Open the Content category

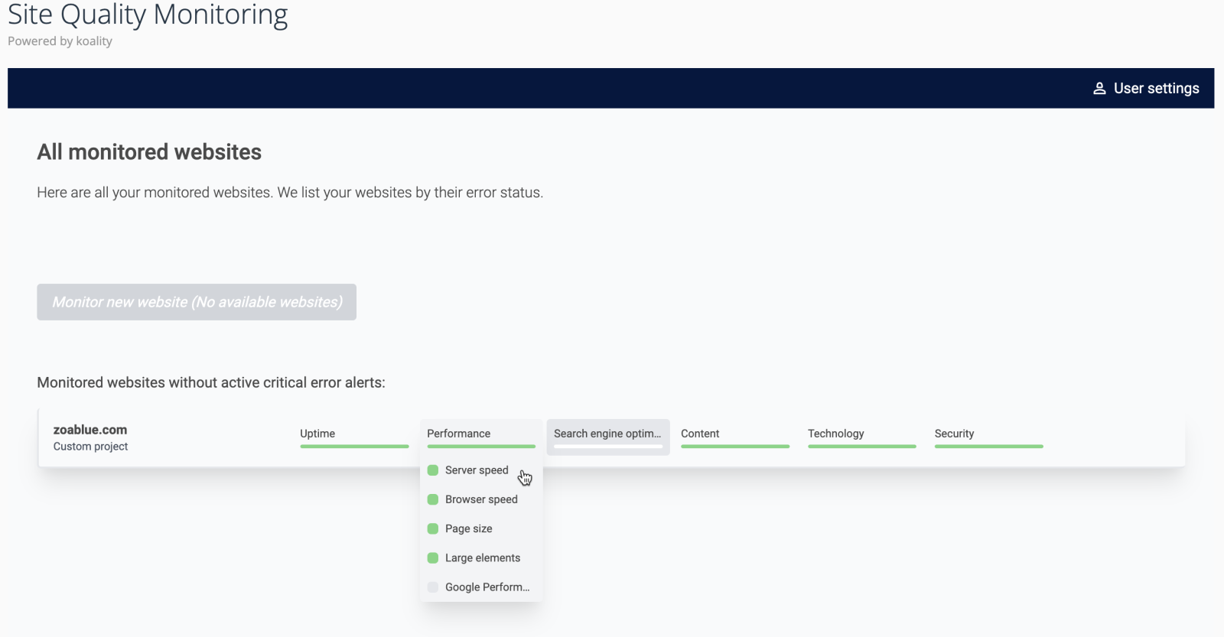[x=700, y=434]
